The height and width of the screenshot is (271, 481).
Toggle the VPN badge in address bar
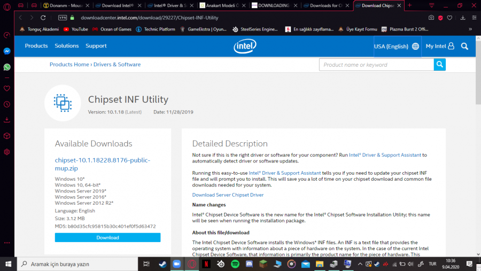click(63, 18)
